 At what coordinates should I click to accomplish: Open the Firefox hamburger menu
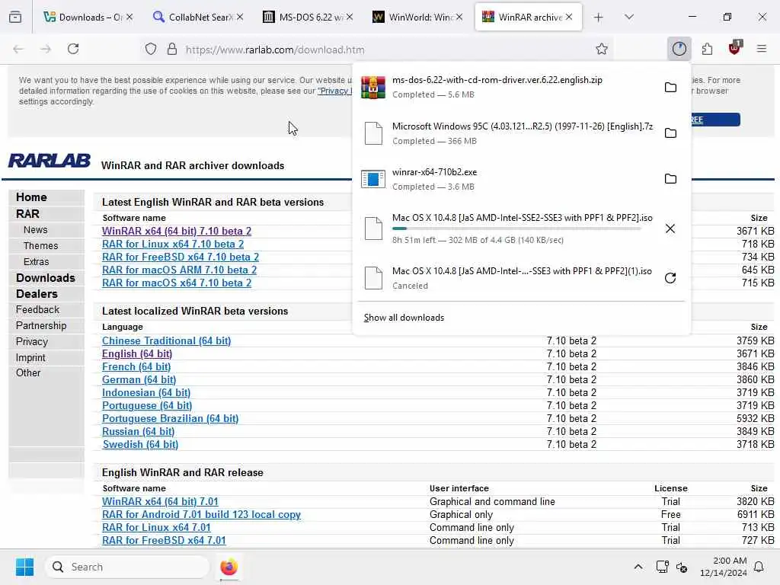(x=761, y=49)
